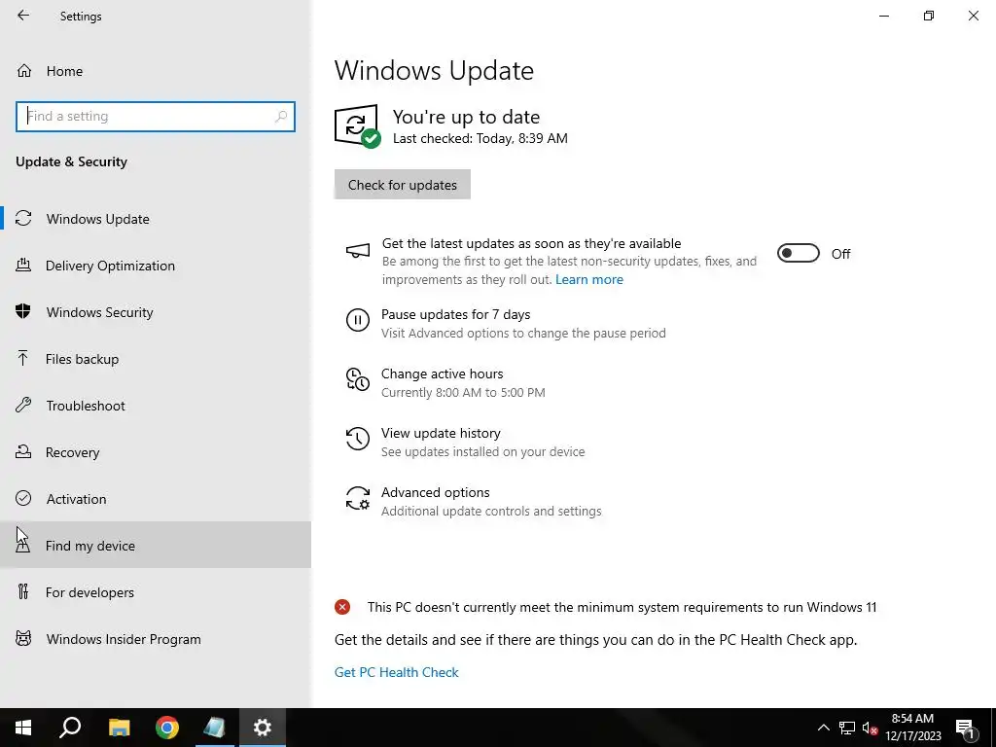Image resolution: width=996 pixels, height=747 pixels.
Task: Click muted volume icon in tray
Action: 871,728
